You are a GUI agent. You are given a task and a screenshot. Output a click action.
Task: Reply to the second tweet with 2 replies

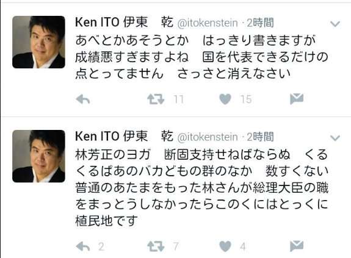tap(83, 246)
